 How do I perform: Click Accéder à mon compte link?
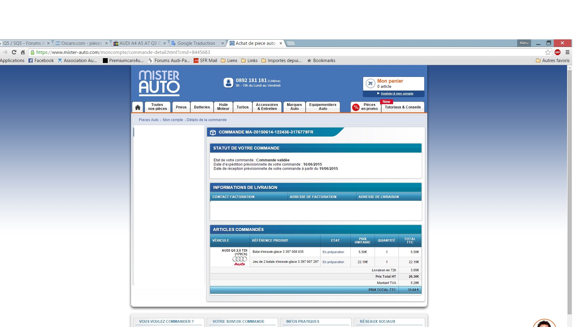tap(397, 94)
